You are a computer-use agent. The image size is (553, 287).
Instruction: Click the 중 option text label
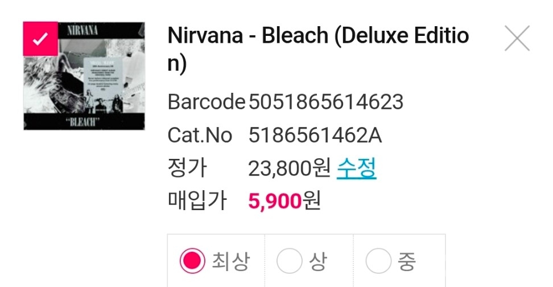click(x=407, y=262)
